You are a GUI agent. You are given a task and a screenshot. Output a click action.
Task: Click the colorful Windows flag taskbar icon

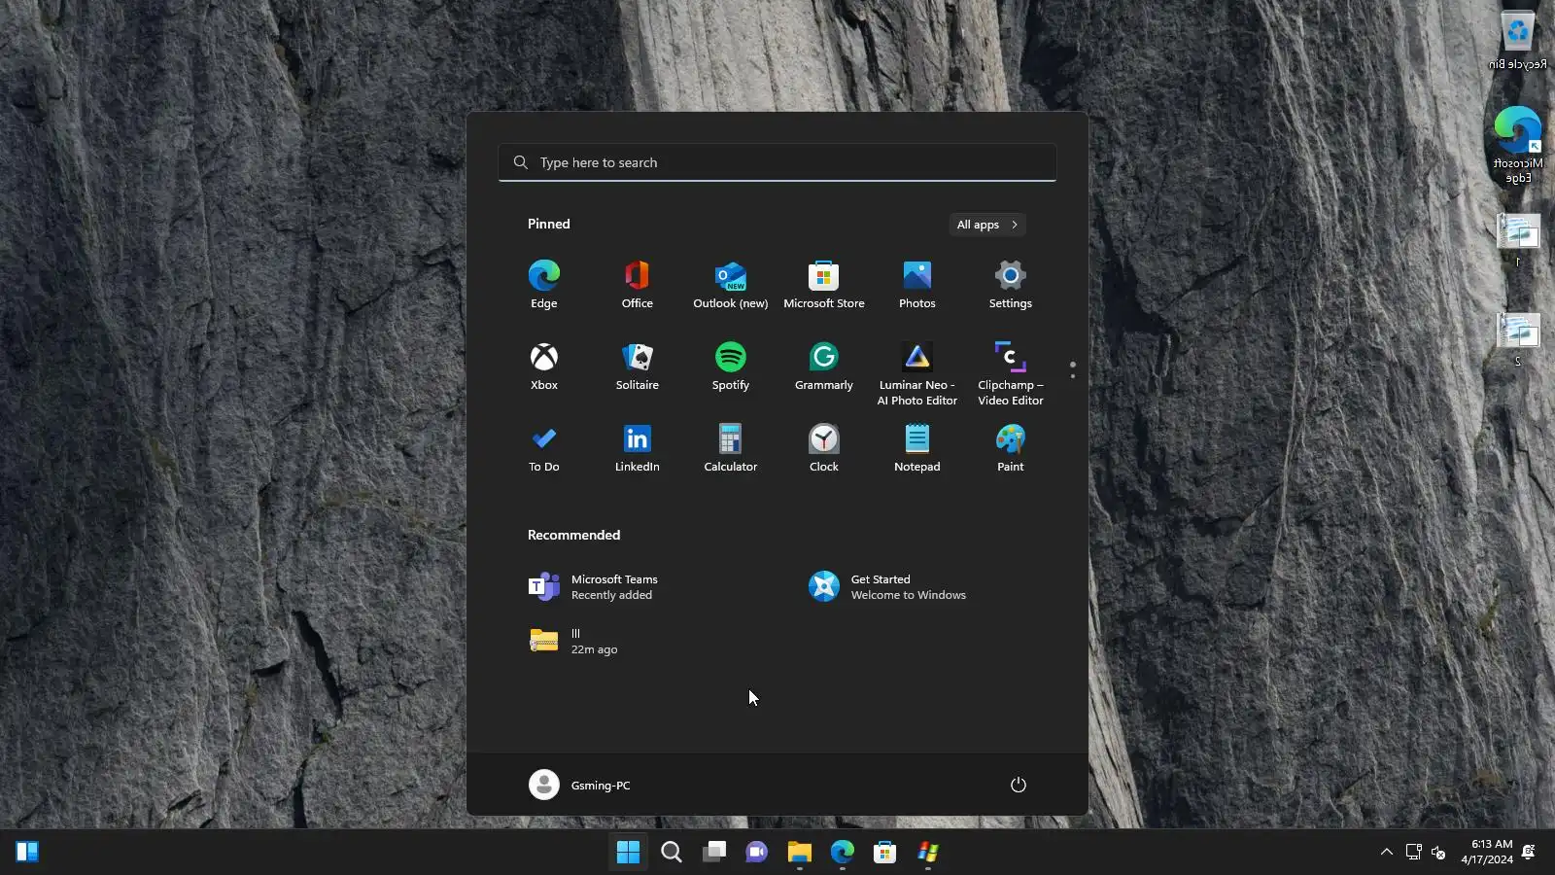pyautogui.click(x=928, y=853)
